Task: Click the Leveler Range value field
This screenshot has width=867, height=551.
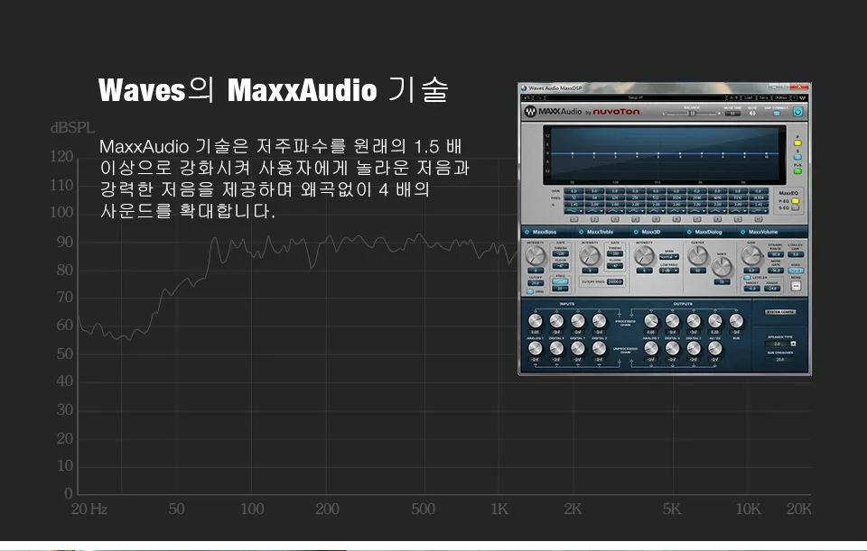Action: pos(772,289)
